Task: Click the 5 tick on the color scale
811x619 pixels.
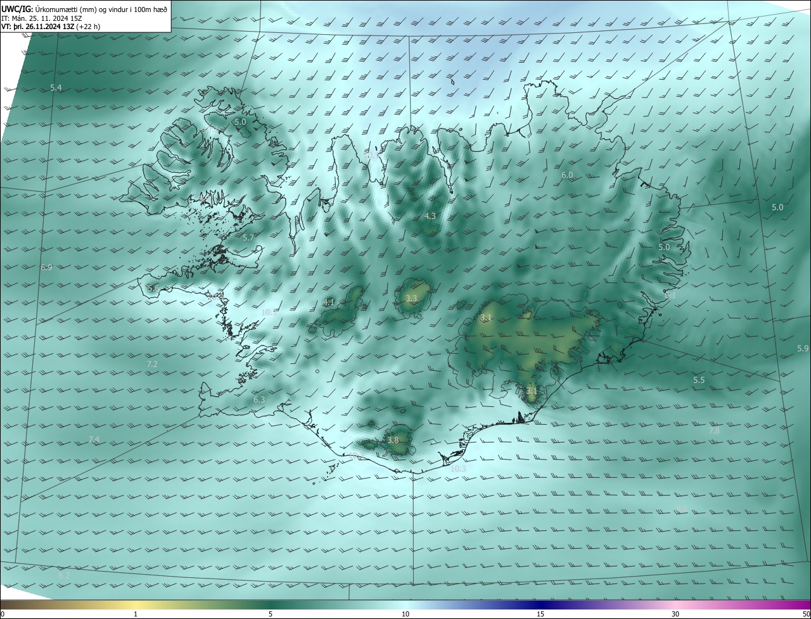Action: point(271,613)
